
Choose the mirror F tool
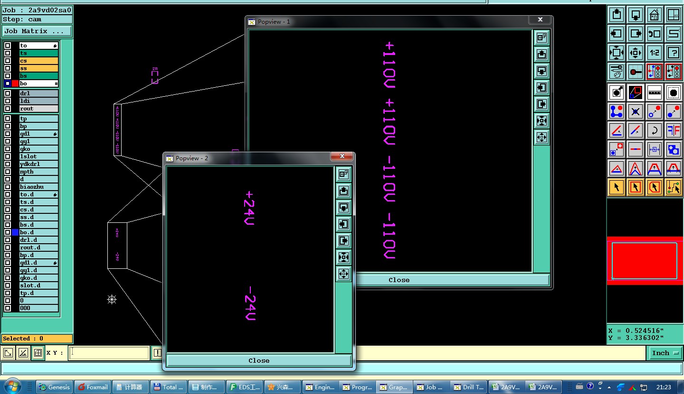pos(674,130)
